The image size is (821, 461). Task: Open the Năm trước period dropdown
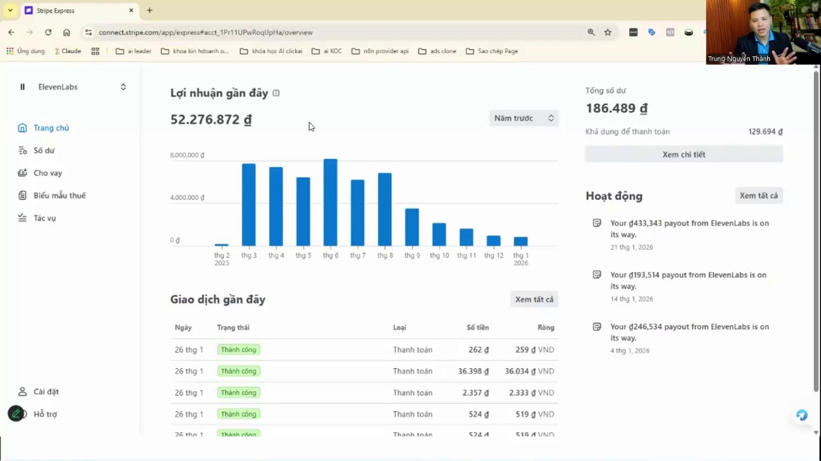(x=524, y=118)
